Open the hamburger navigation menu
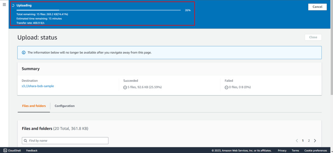Image resolution: width=333 pixels, height=153 pixels. 4,5
